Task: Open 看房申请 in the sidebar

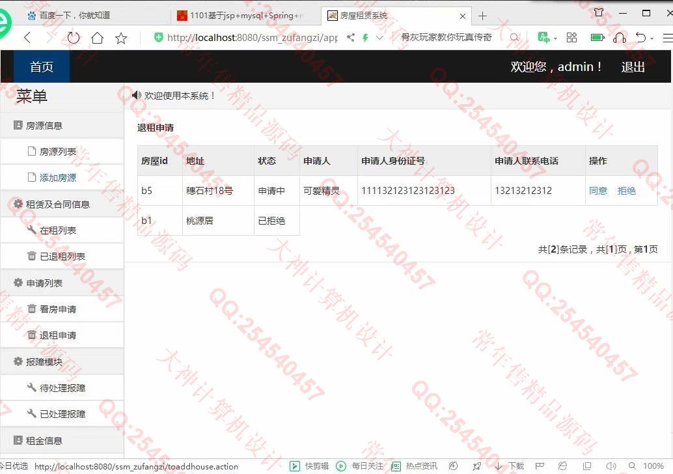Action: 57,309
